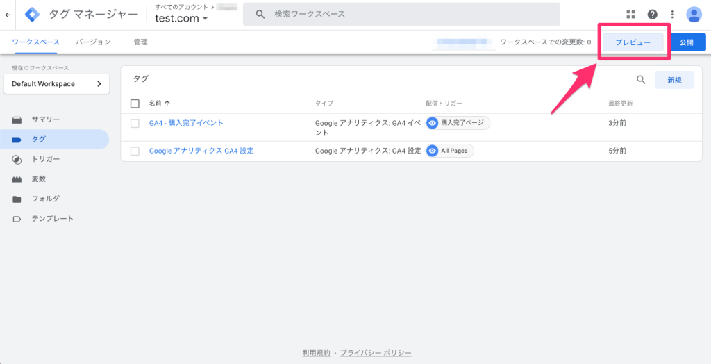The image size is (711, 364).
Task: Open トリガー in the sidebar
Action: [x=54, y=159]
